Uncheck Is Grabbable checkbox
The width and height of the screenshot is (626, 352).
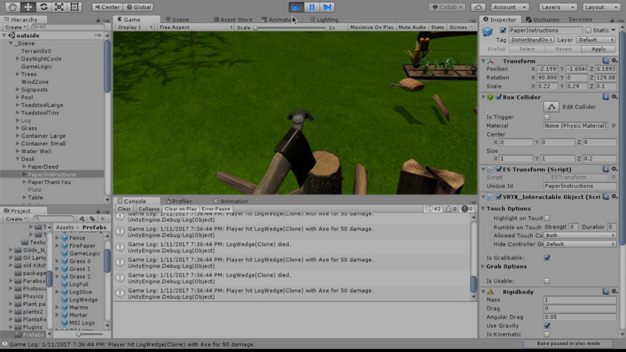tap(547, 258)
